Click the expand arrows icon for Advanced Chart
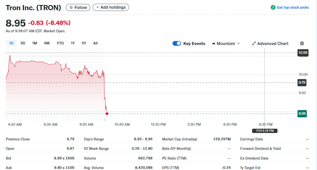The width and height of the screenshot is (317, 170). [x=254, y=44]
